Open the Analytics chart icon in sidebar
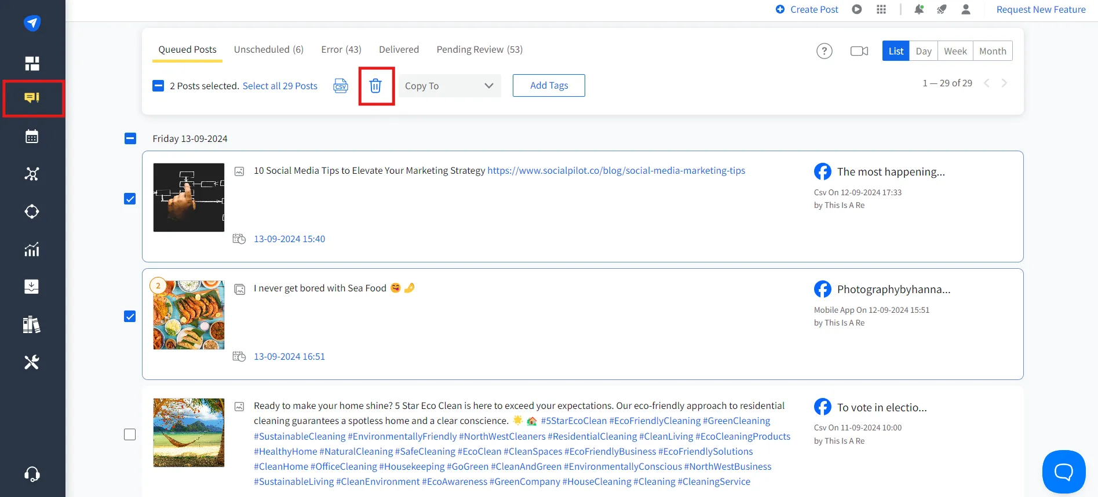This screenshot has height=497, width=1098. [x=32, y=249]
